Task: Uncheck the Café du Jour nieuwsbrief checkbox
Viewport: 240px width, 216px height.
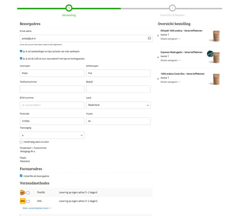Action: (21, 59)
